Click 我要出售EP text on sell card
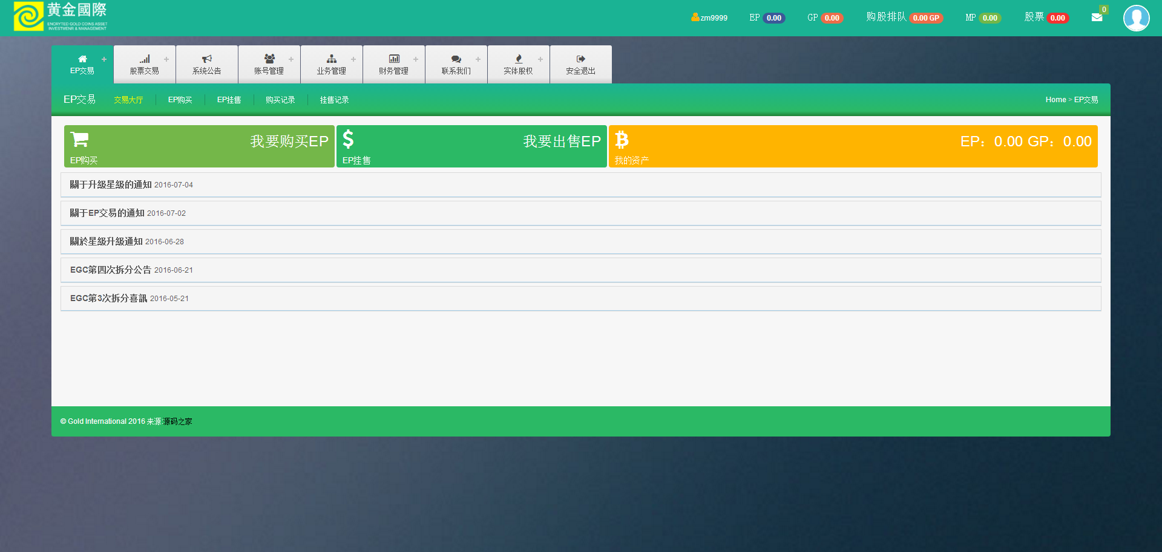The height and width of the screenshot is (552, 1162). pos(562,141)
